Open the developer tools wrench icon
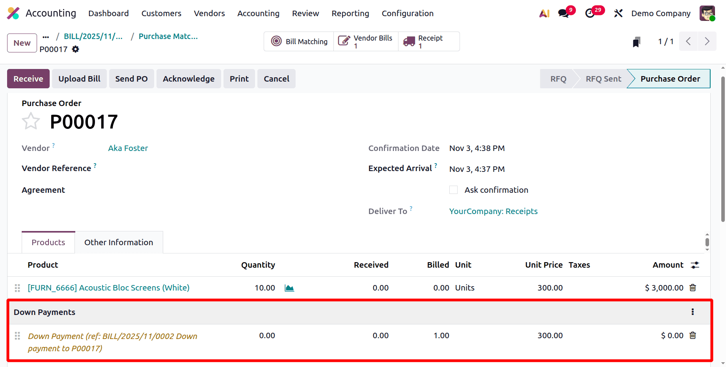Screen dimensions: 726x367 pyautogui.click(x=618, y=13)
